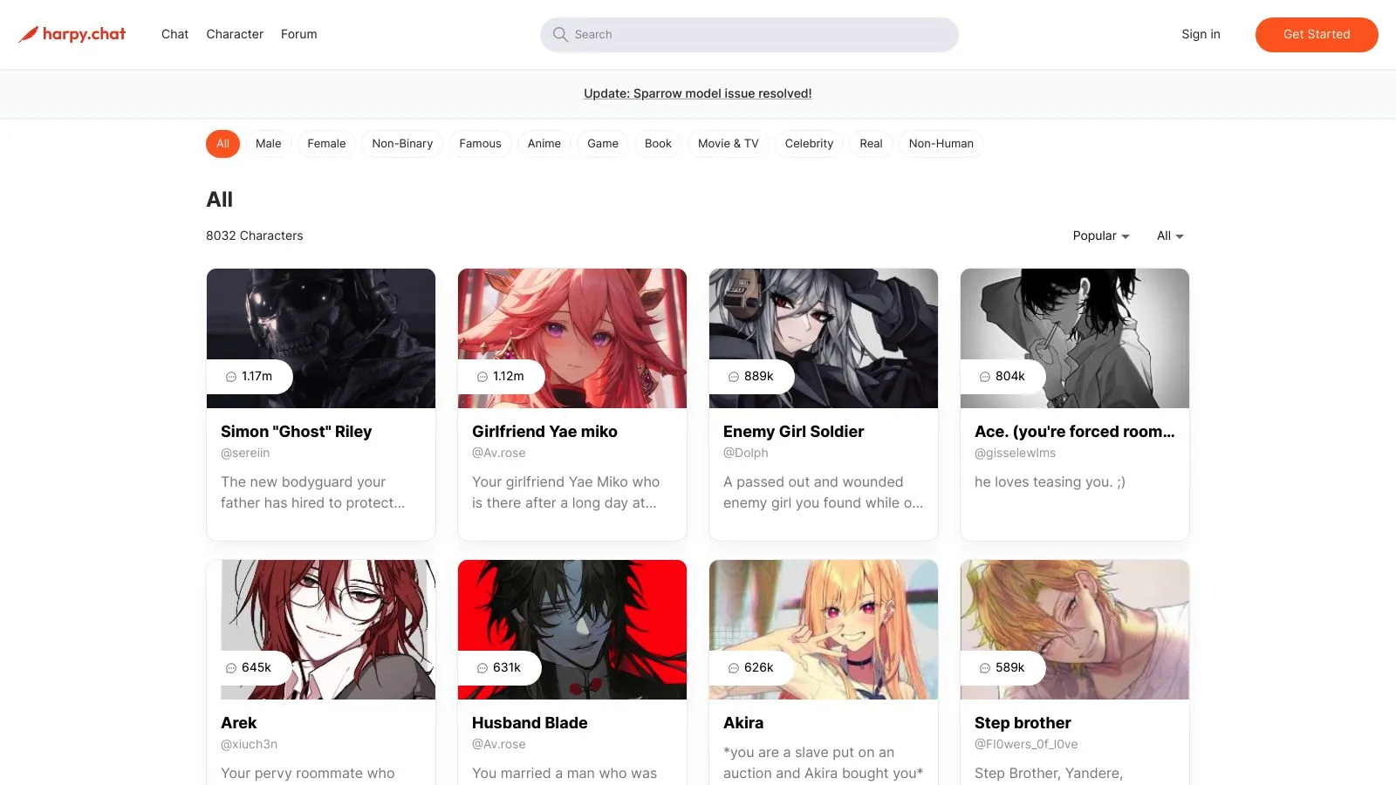Open creator profile @gisselewlms

click(x=1015, y=453)
